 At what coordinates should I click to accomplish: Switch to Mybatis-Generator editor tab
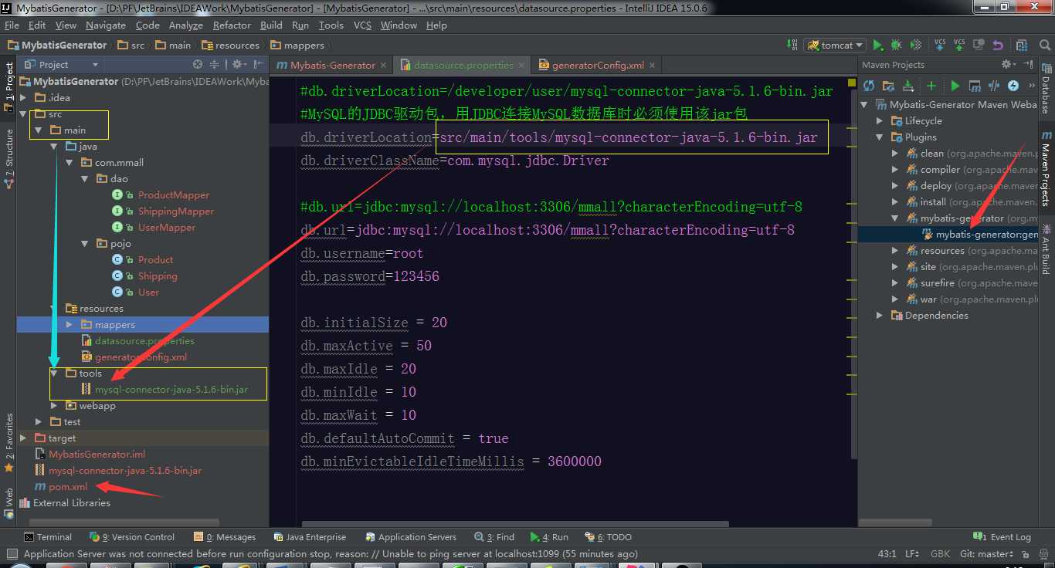point(332,65)
